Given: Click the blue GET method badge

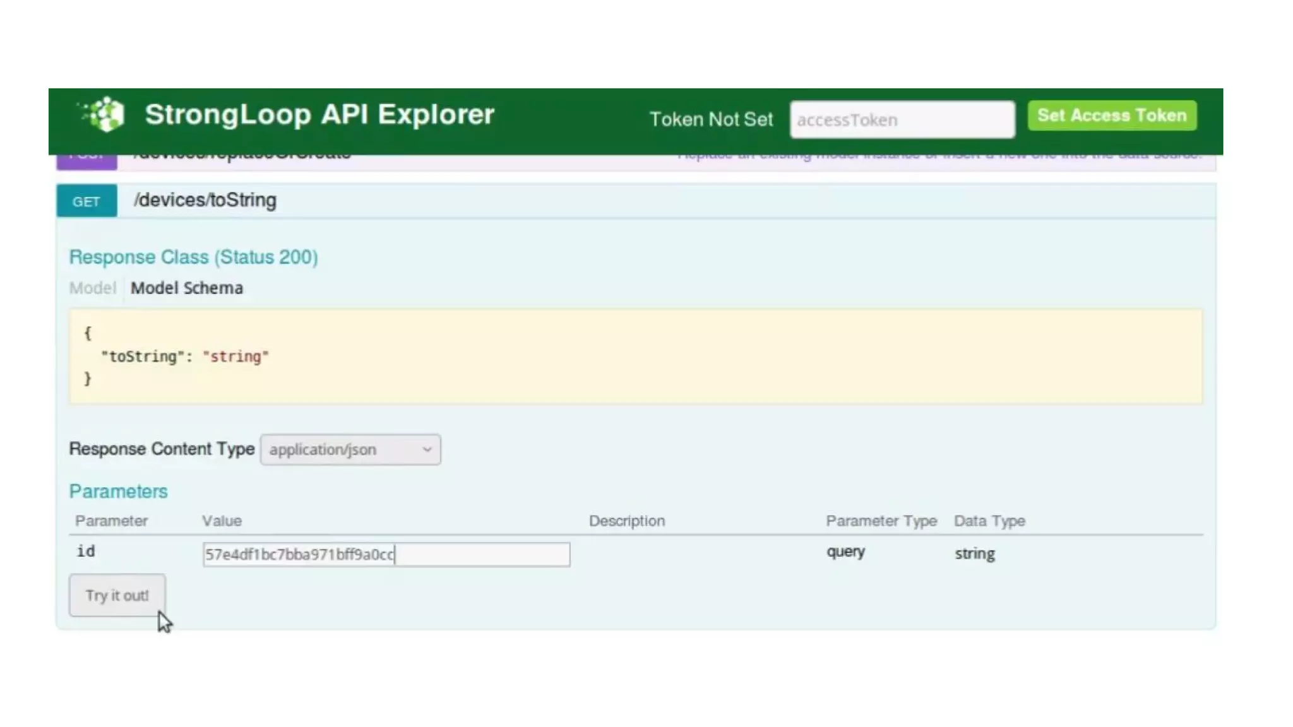Looking at the screenshot, I should (86, 201).
